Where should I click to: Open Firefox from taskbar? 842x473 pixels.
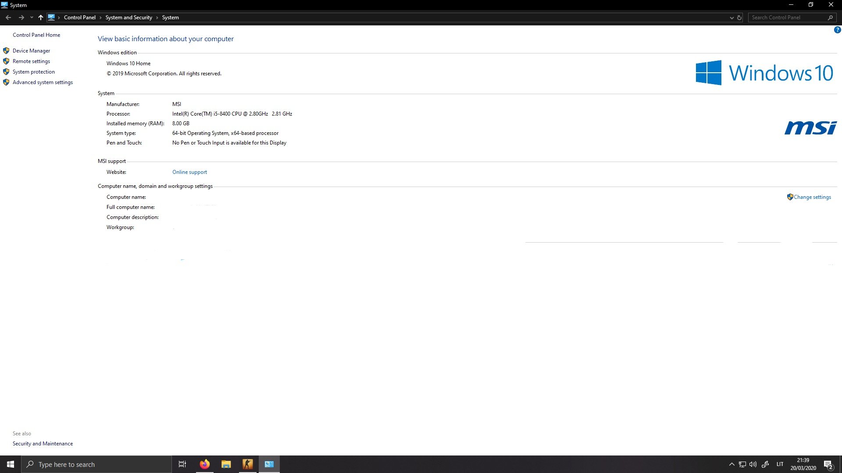click(x=205, y=464)
